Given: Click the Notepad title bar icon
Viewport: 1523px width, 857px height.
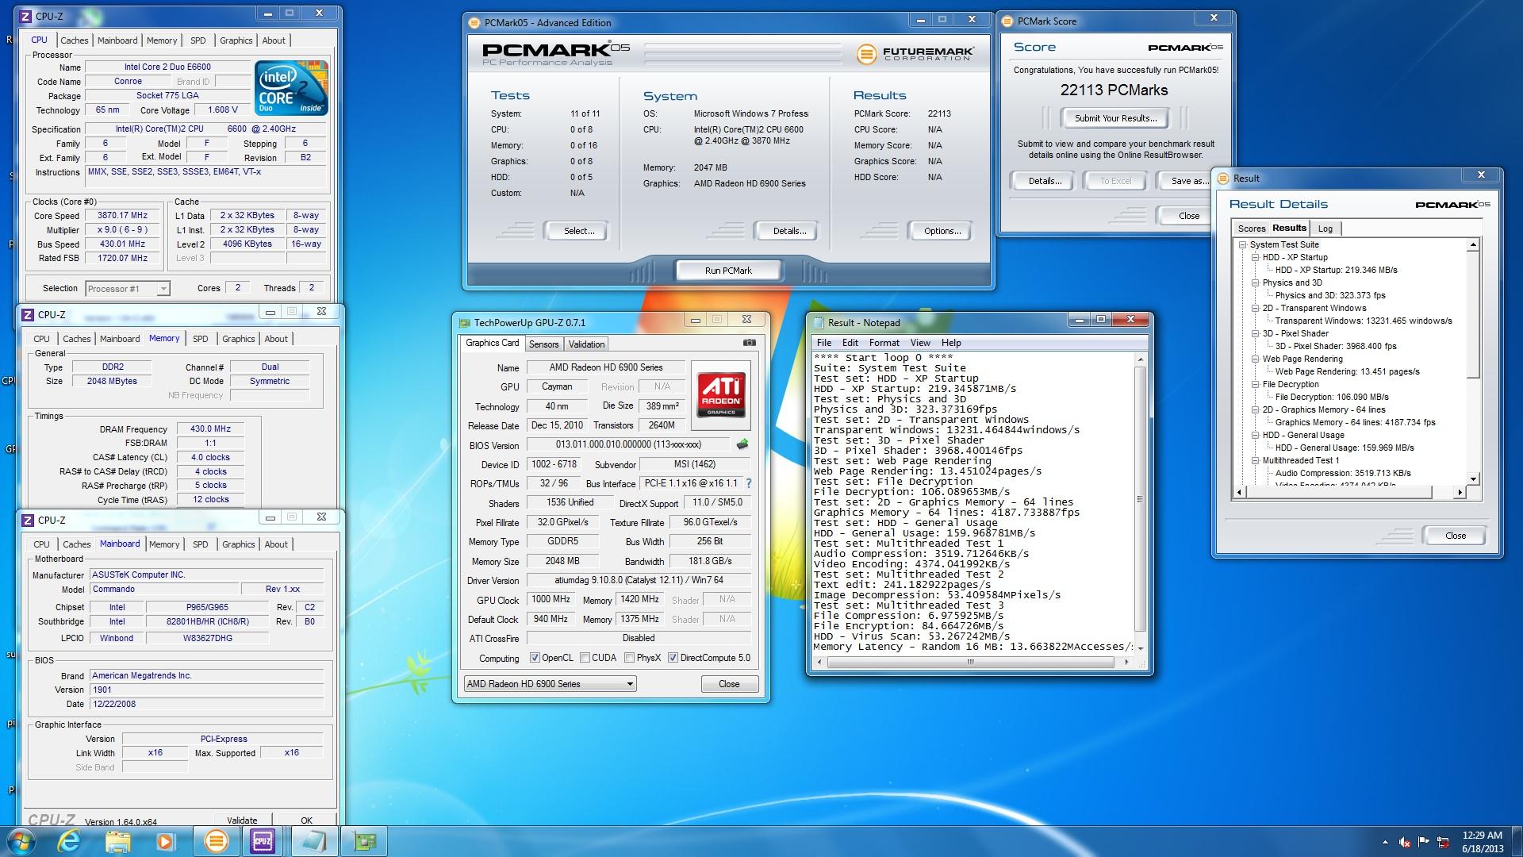Looking at the screenshot, I should [818, 322].
